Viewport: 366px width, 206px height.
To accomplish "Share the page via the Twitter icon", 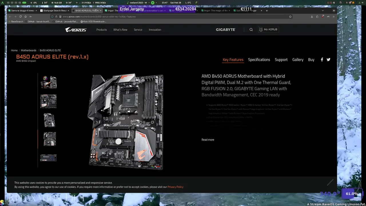I will (x=329, y=60).
